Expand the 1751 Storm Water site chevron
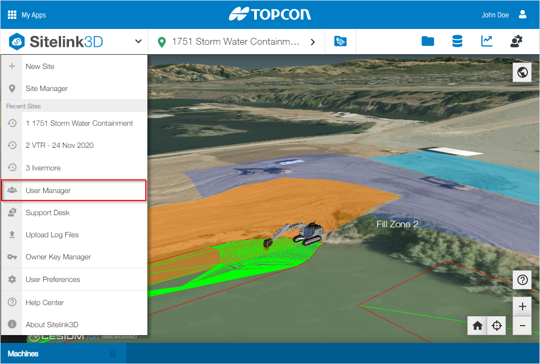 tap(313, 42)
